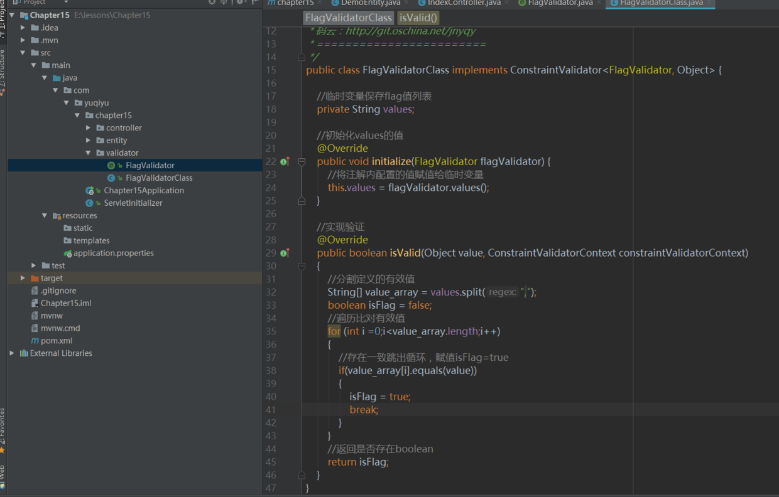Open the project panel settings gear
This screenshot has width=779, height=497.
241,3
